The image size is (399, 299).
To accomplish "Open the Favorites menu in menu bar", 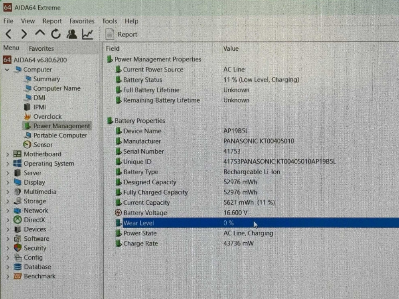I will click(x=82, y=21).
